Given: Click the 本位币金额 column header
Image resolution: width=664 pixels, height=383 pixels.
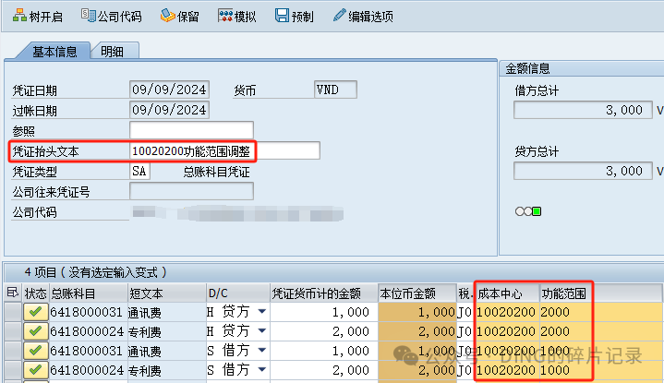Looking at the screenshot, I should click(417, 293).
